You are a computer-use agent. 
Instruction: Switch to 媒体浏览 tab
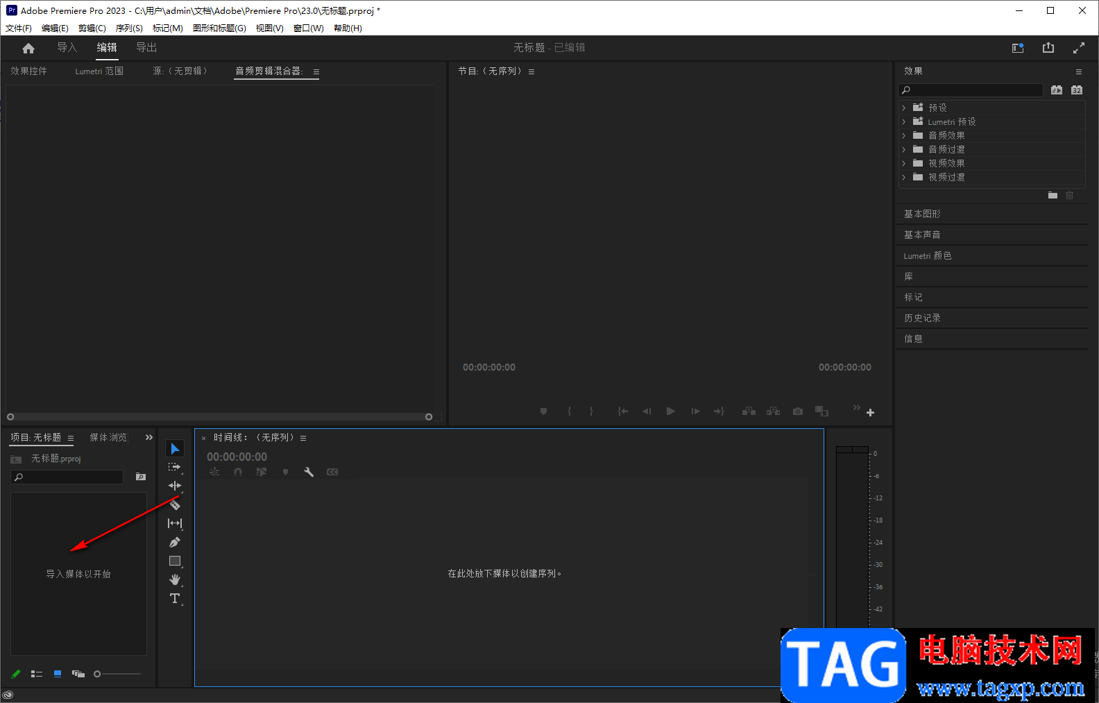tap(108, 437)
